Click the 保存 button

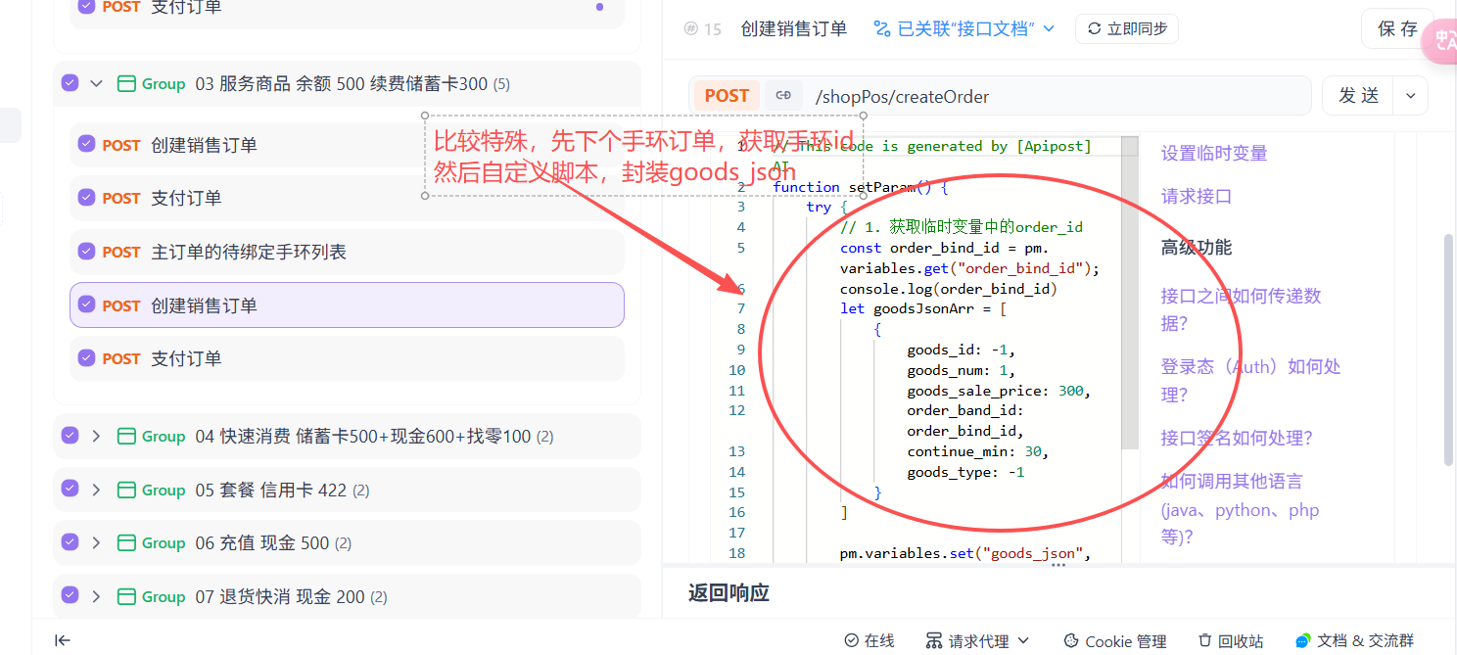pos(1397,29)
